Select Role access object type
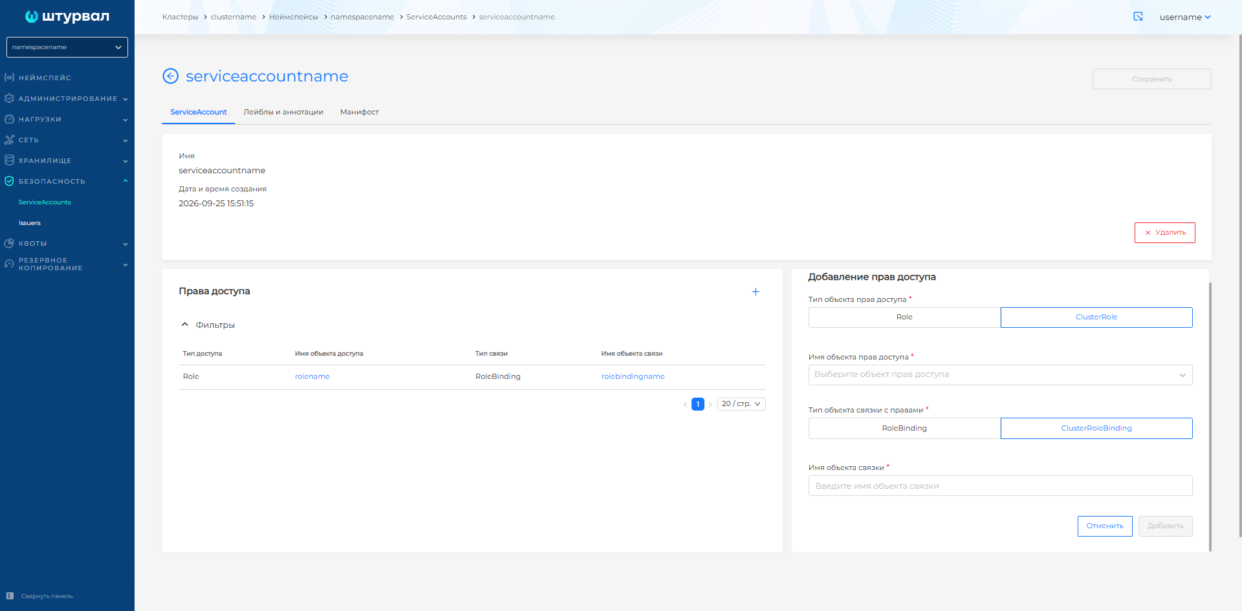This screenshot has width=1242, height=611. tap(904, 317)
